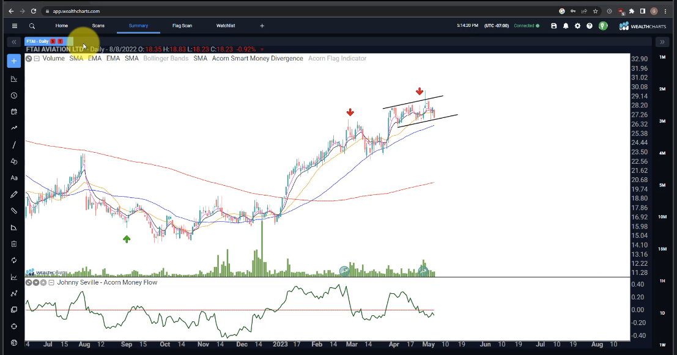This screenshot has height=355, width=677.
Task: Move Acorn Money Flow pane down arrow
Action: point(36,282)
